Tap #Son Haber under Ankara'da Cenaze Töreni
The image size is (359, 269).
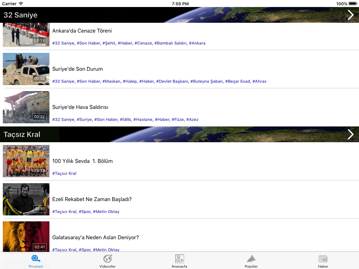click(x=88, y=43)
